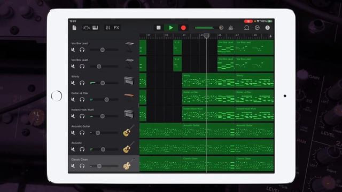Select the synth icon of Vox Box Lead above Whirly
This screenshot has height=192, width=342.
129,63
